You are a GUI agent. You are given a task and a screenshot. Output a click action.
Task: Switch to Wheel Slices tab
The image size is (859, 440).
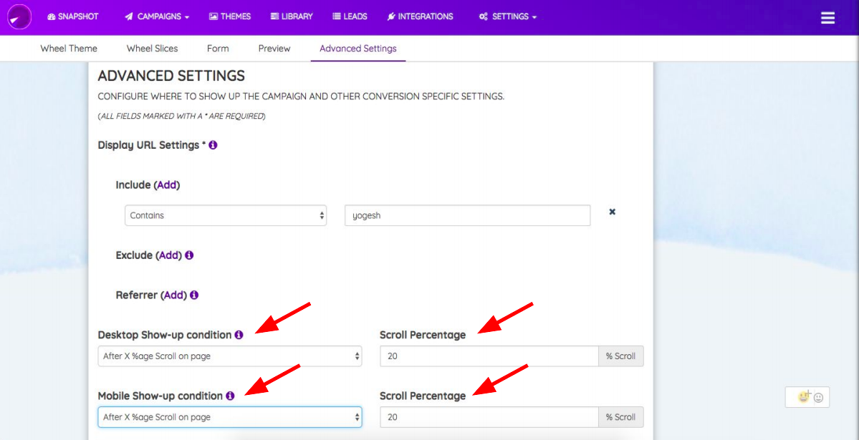click(153, 48)
